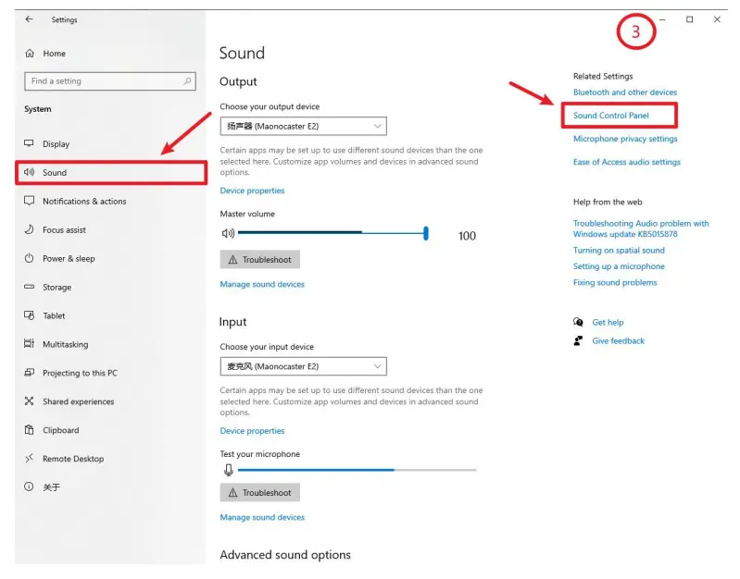
Task: Click the Clipboard icon in sidebar
Action: tap(29, 430)
